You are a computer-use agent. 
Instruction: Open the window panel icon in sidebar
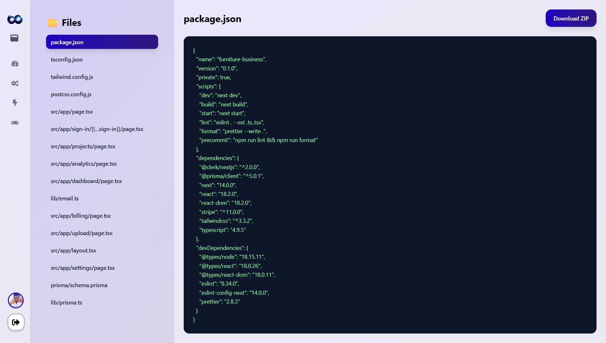pyautogui.click(x=15, y=38)
